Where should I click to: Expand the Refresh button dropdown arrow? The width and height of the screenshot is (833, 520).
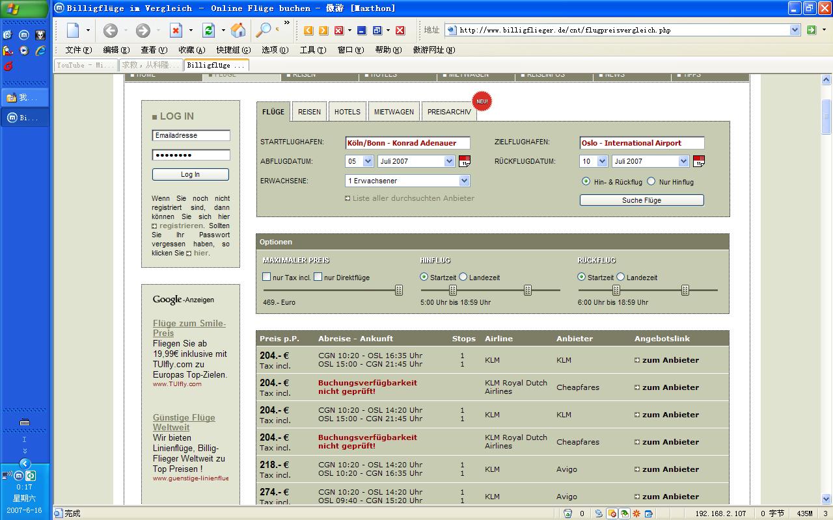[223, 31]
